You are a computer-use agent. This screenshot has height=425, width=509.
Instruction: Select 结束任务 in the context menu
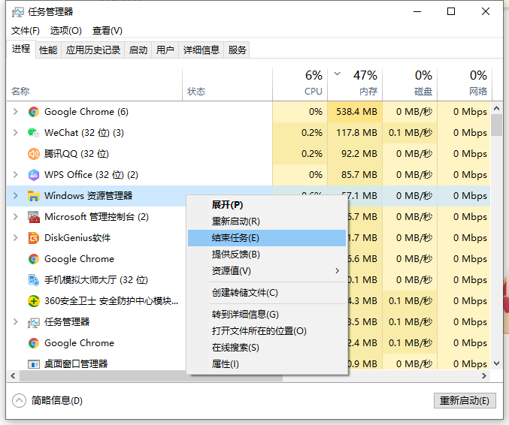[235, 237]
